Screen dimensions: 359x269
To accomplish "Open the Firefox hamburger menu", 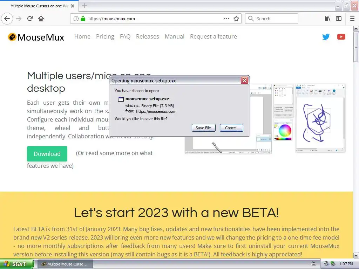I will tap(352, 19).
